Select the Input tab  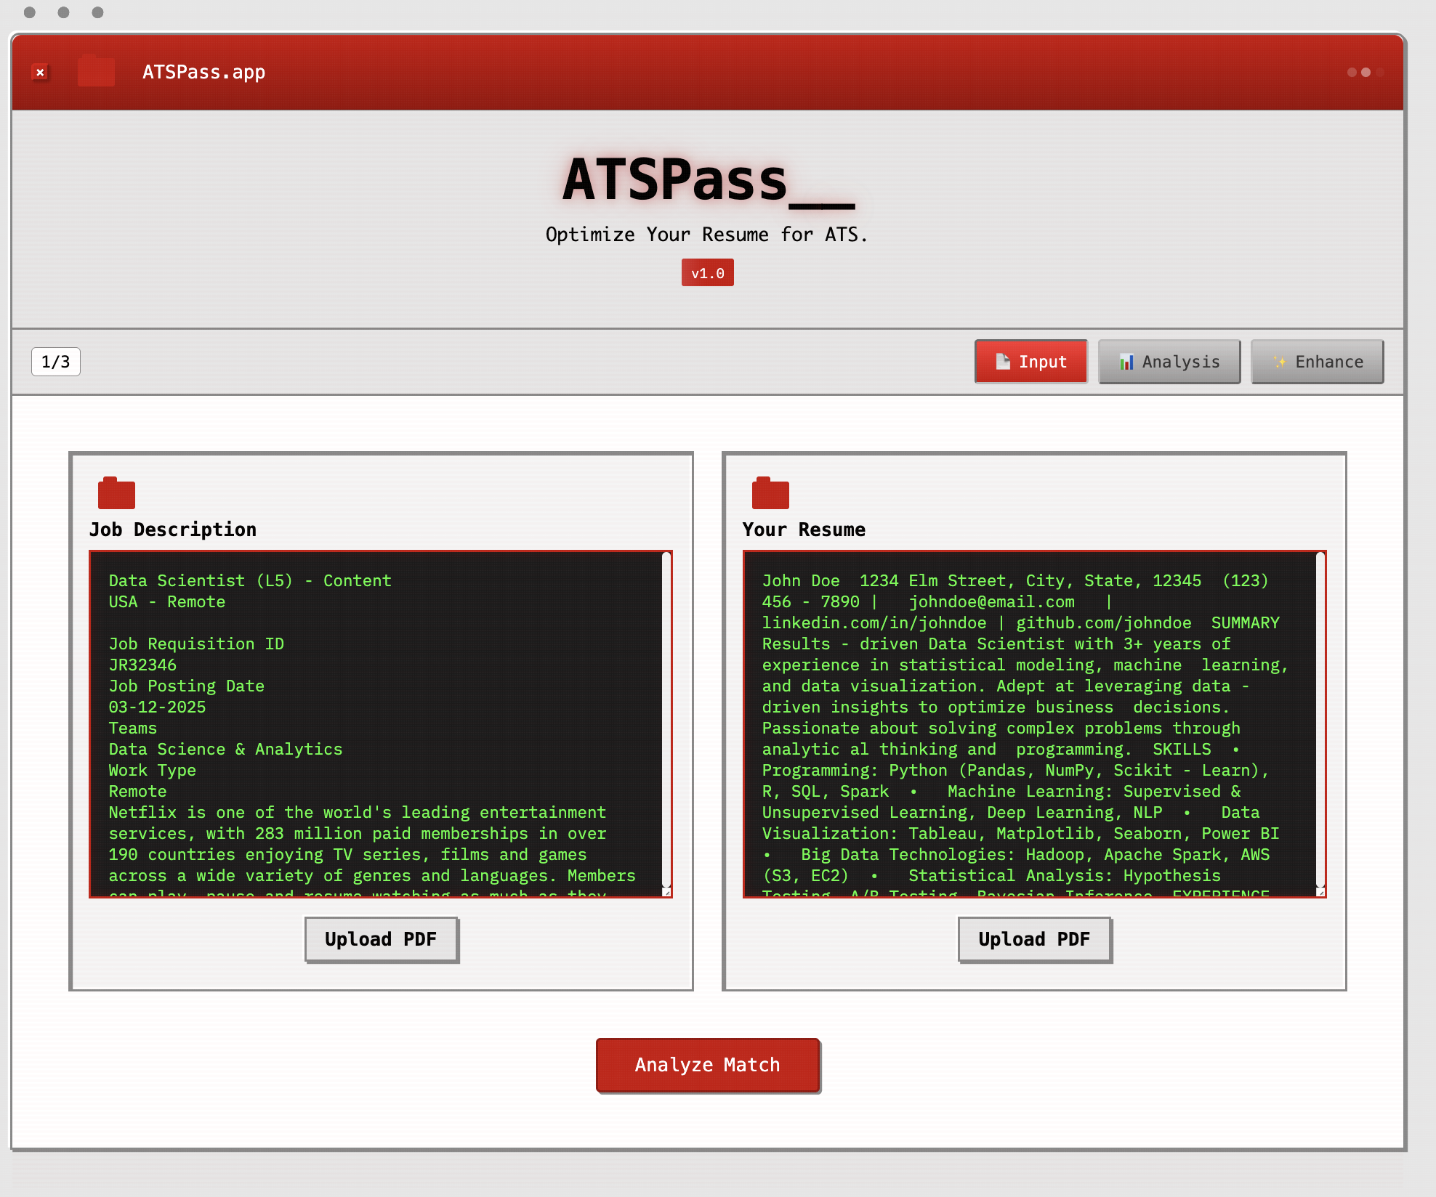click(x=1030, y=362)
